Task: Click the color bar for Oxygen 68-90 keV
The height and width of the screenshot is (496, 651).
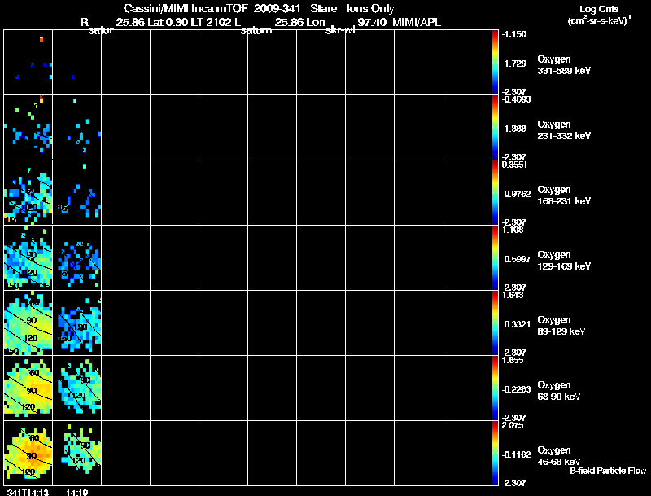Action: click(x=495, y=388)
